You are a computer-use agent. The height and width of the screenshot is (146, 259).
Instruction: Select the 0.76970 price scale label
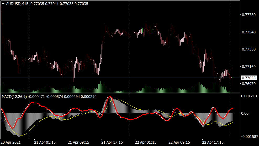249,84
